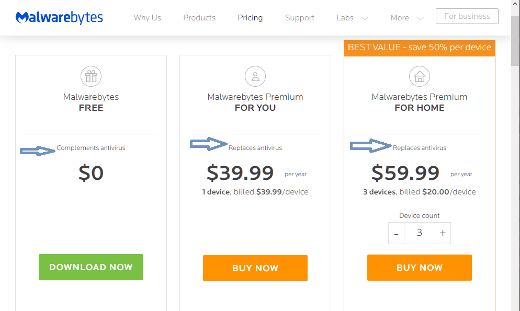
Task: Click the gift icon above Malwarebytes Free
Action: tap(91, 77)
